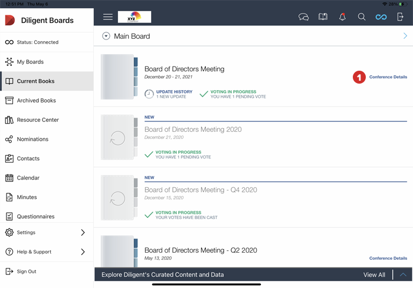Viewport: 413px width, 288px height.
Task: Click the infinity sync icon in top bar
Action: 381,17
